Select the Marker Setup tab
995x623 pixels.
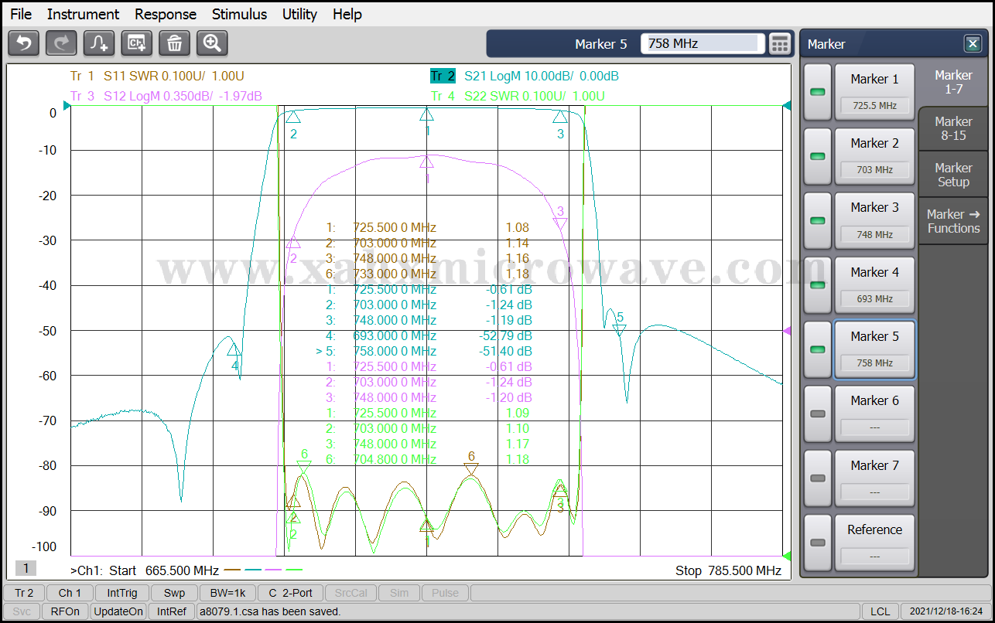[953, 175]
